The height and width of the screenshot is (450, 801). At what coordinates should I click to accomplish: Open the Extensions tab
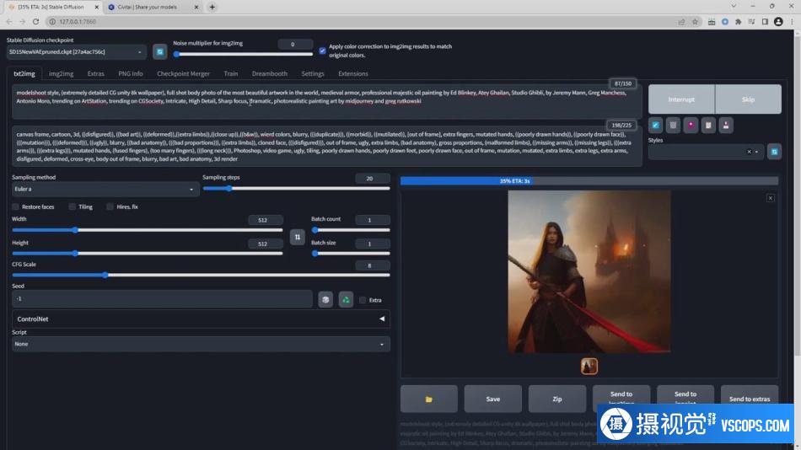coord(353,73)
